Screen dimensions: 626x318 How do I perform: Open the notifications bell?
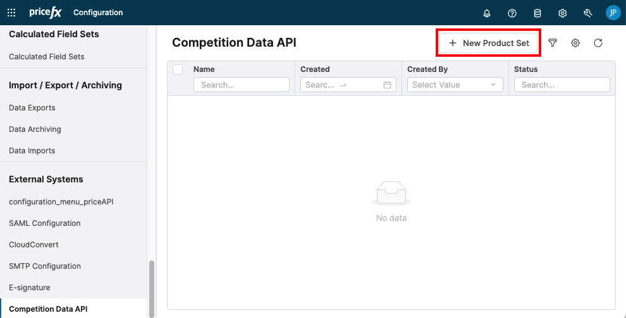click(x=487, y=13)
